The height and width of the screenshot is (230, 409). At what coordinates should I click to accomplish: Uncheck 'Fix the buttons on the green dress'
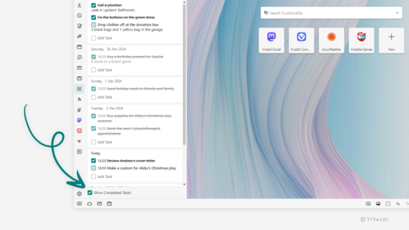pos(93,17)
